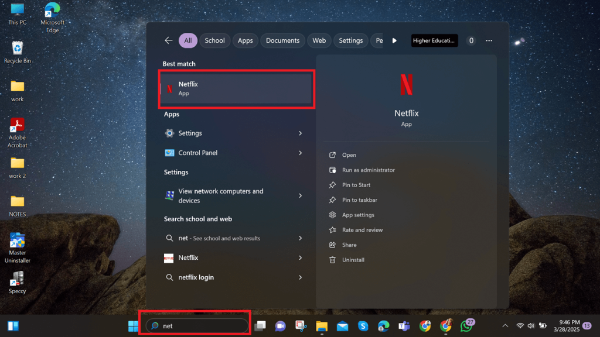
Task: Open the Netflix best match result
Action: pos(236,88)
